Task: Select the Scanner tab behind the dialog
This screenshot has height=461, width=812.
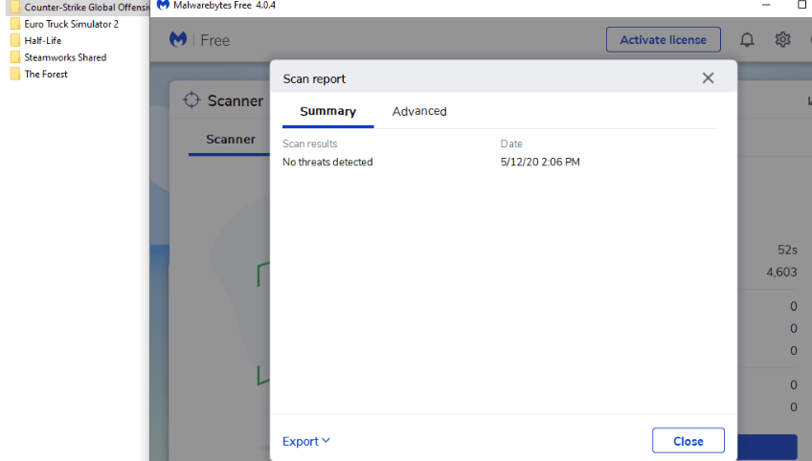Action: click(x=231, y=140)
